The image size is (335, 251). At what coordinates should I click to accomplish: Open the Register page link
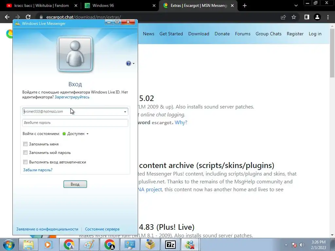click(295, 34)
